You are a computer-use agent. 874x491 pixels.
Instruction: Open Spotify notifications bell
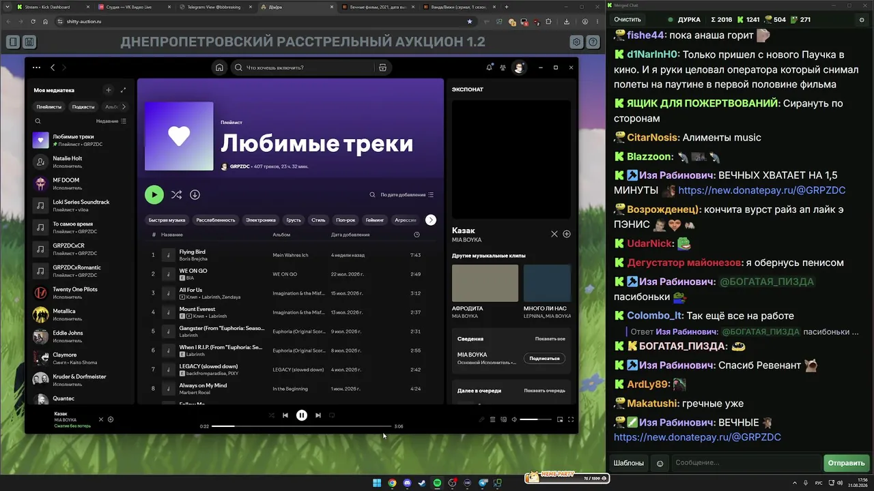(x=489, y=68)
